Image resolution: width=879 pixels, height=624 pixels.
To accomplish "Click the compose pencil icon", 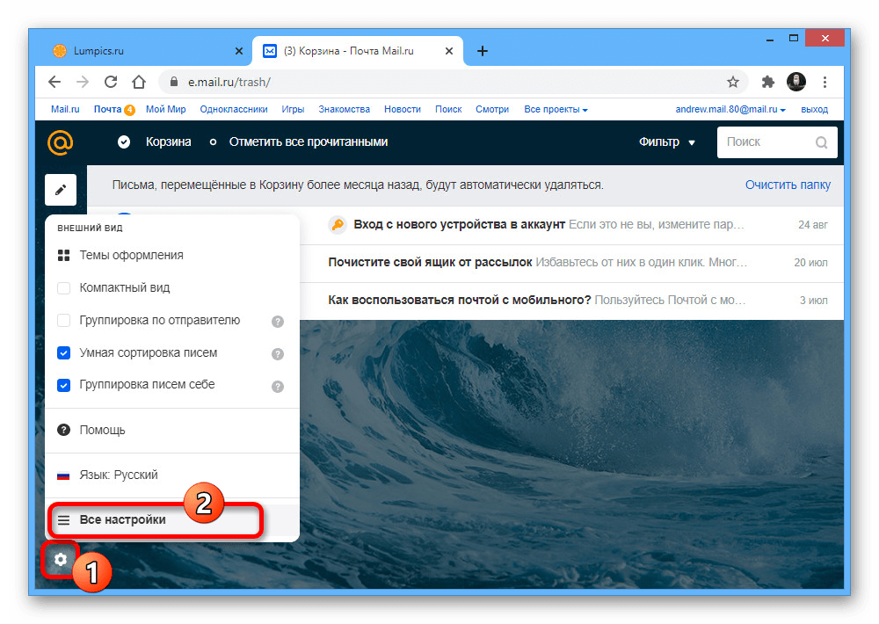I will coord(61,190).
